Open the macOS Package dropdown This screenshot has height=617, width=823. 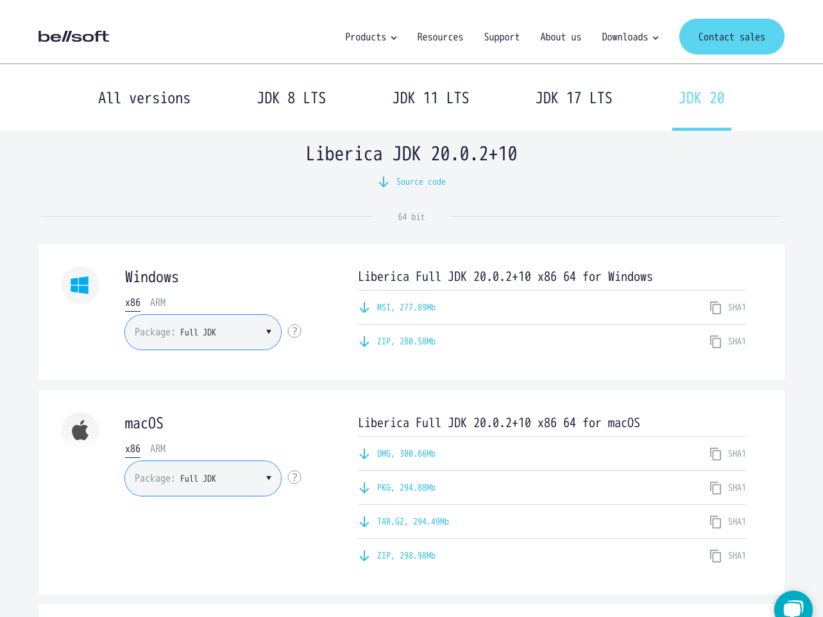(203, 478)
